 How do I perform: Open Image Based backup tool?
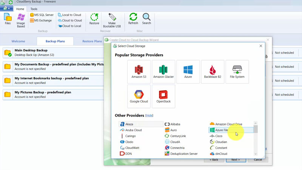[21, 20]
